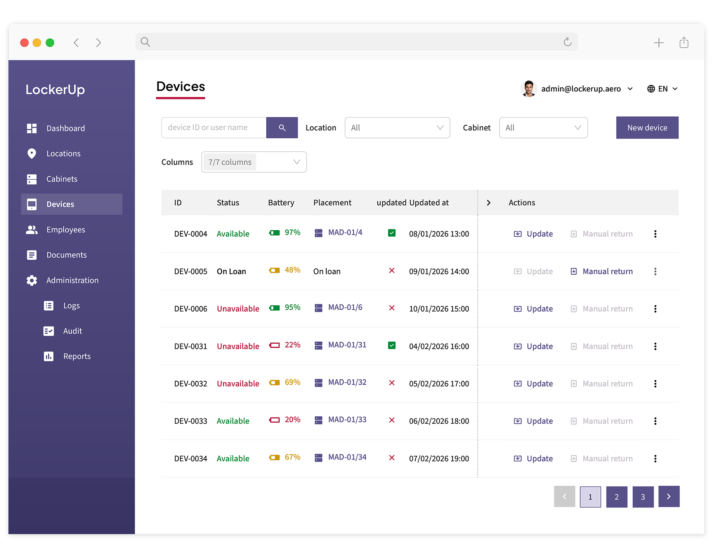
Task: Toggle the updated X mark for DEV-0005
Action: point(392,271)
